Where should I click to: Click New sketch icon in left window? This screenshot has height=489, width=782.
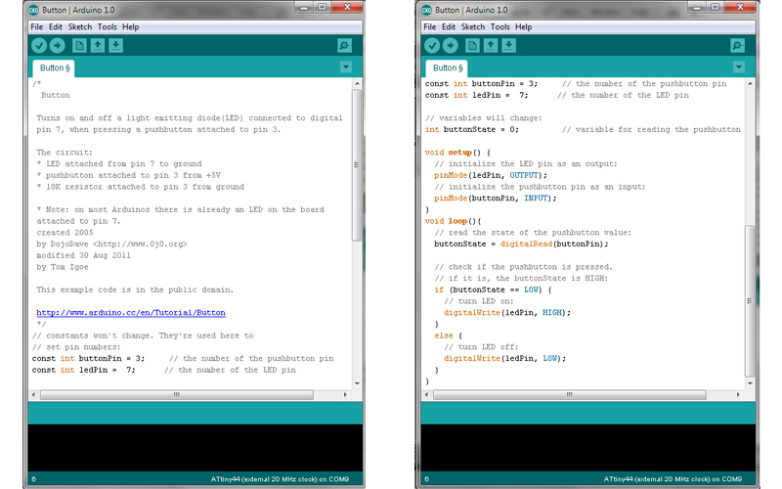[79, 45]
